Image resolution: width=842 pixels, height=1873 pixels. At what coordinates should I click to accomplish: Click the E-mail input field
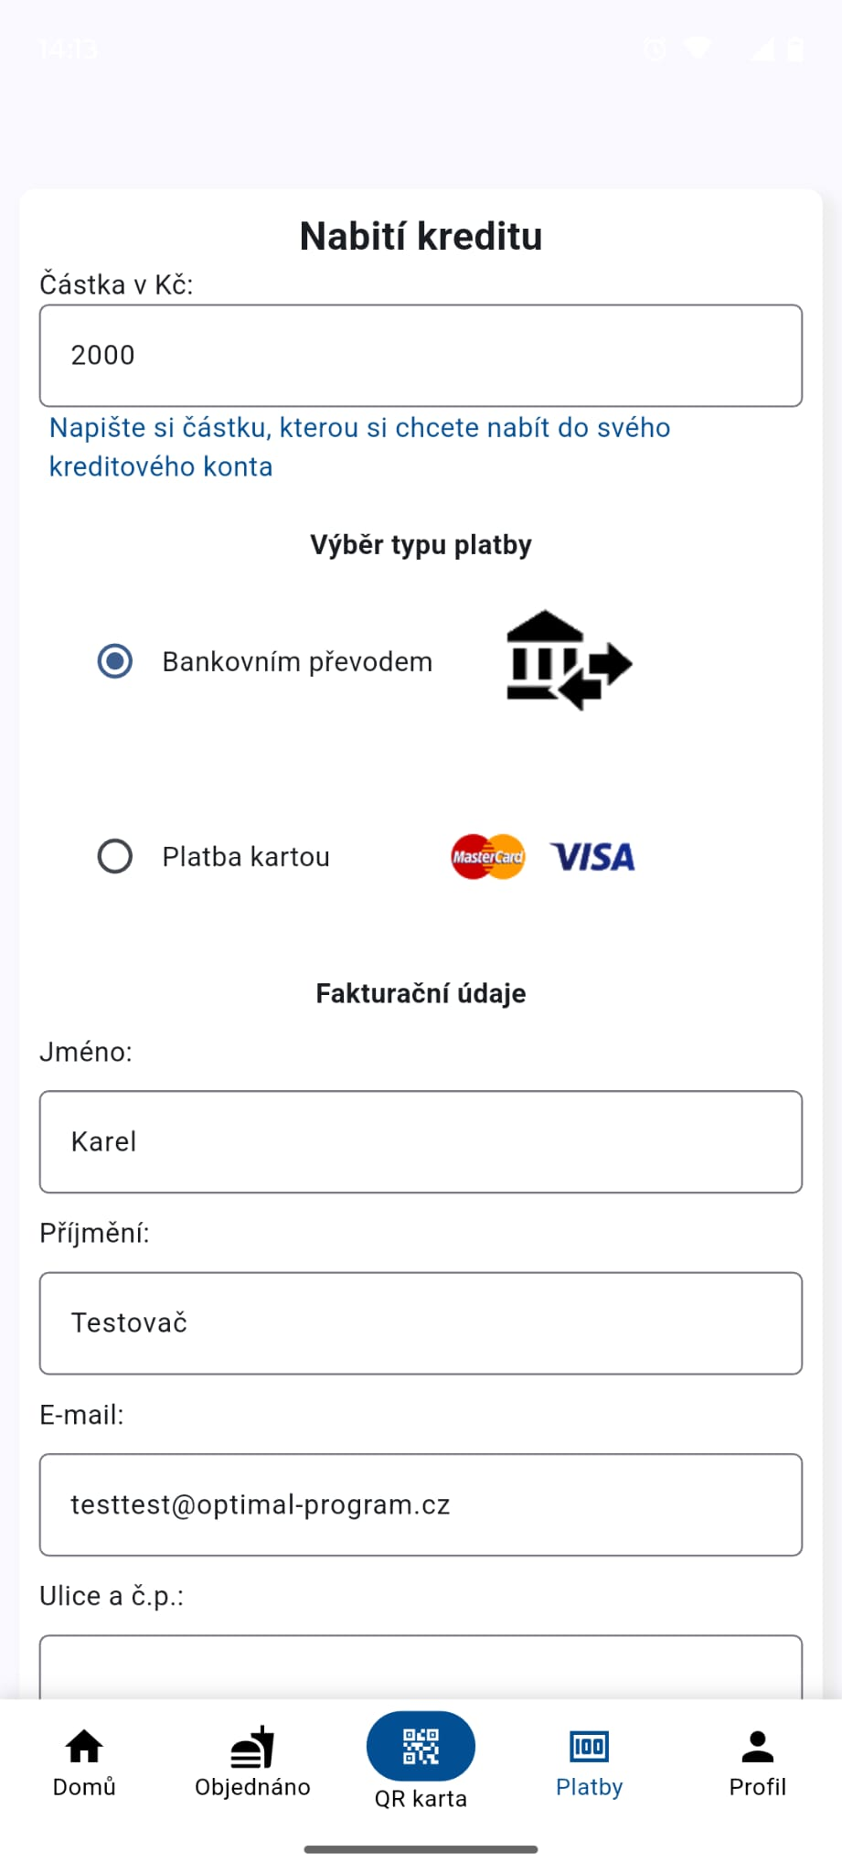421,1504
